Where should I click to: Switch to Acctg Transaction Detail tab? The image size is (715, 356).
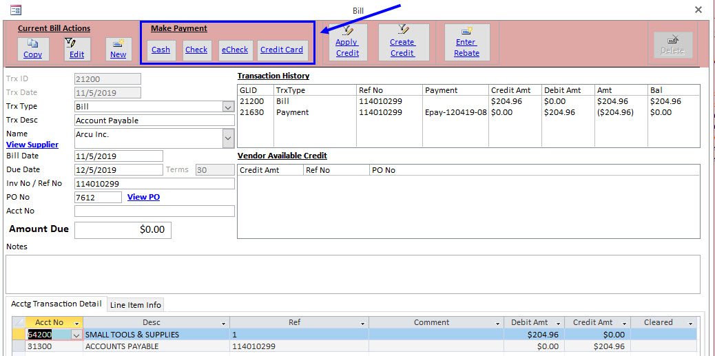click(x=56, y=304)
